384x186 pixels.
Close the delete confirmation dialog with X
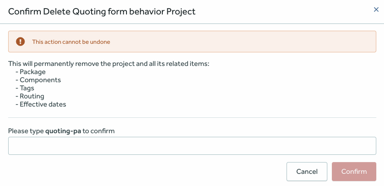pos(376,9)
